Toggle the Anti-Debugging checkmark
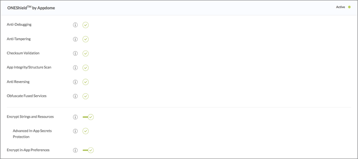 86,25
